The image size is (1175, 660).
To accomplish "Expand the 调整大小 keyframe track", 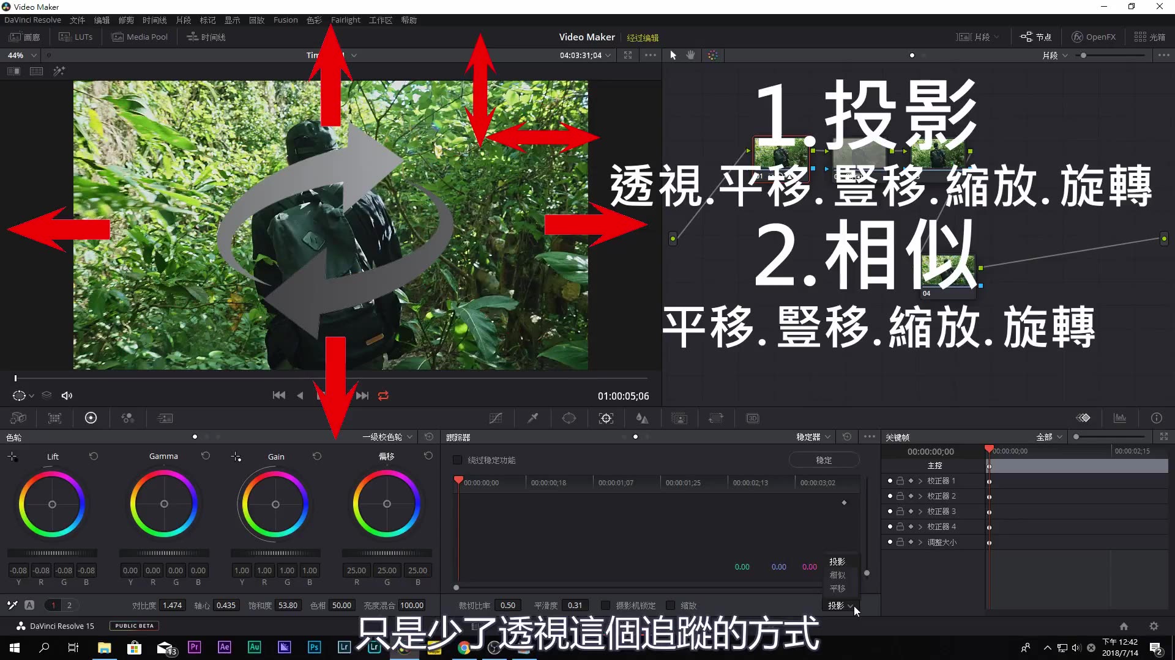I will pos(920,542).
